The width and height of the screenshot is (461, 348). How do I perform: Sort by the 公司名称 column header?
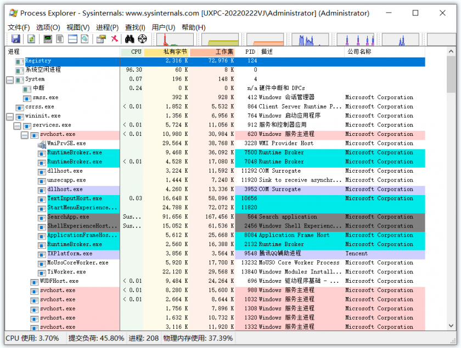click(x=385, y=52)
